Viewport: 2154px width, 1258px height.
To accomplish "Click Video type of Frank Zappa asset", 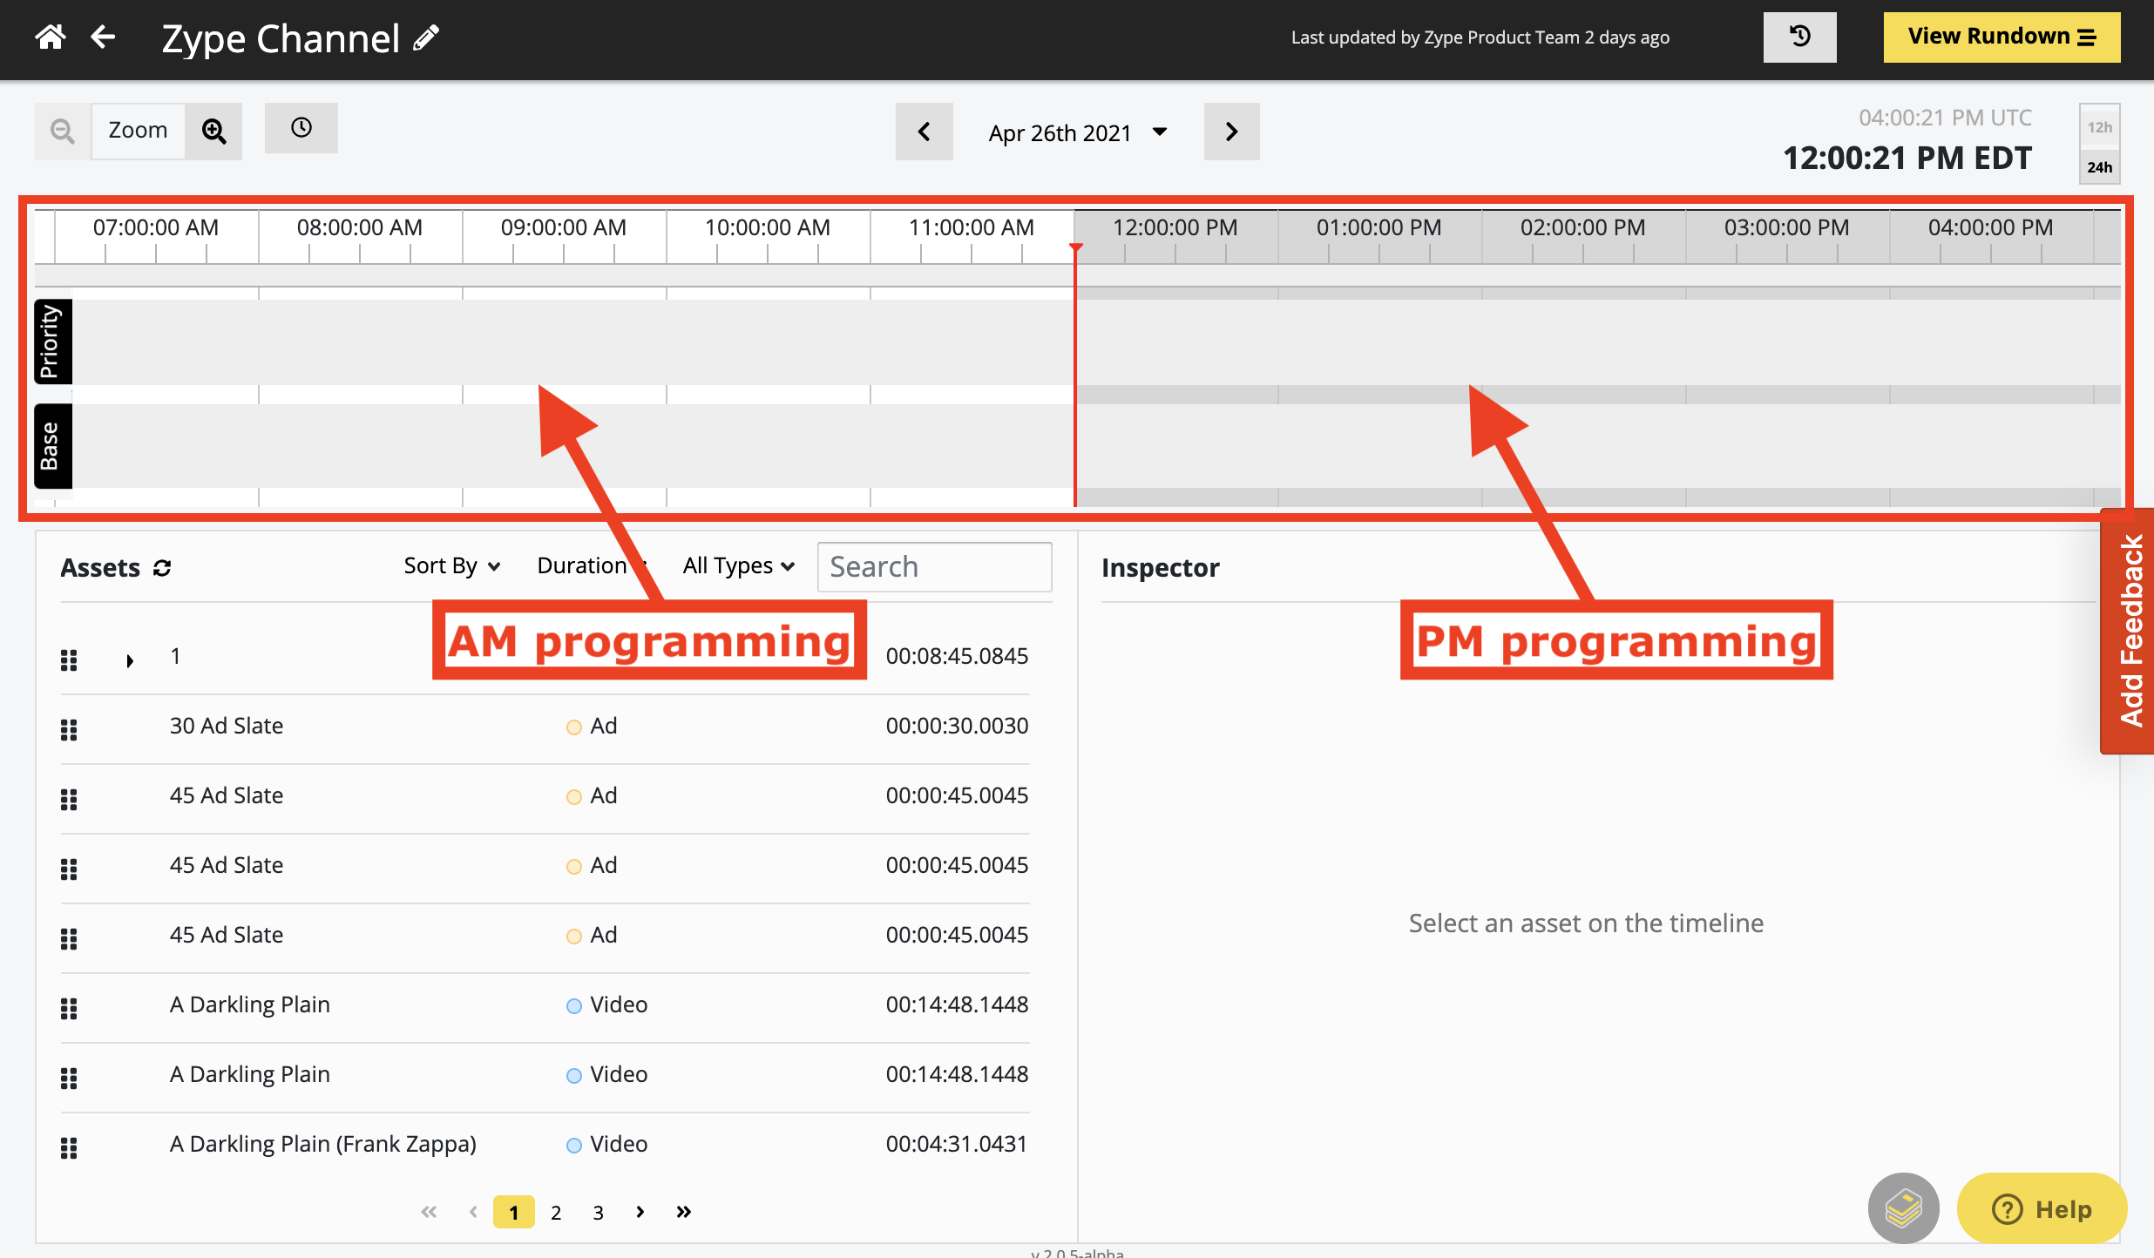I will (x=619, y=1144).
